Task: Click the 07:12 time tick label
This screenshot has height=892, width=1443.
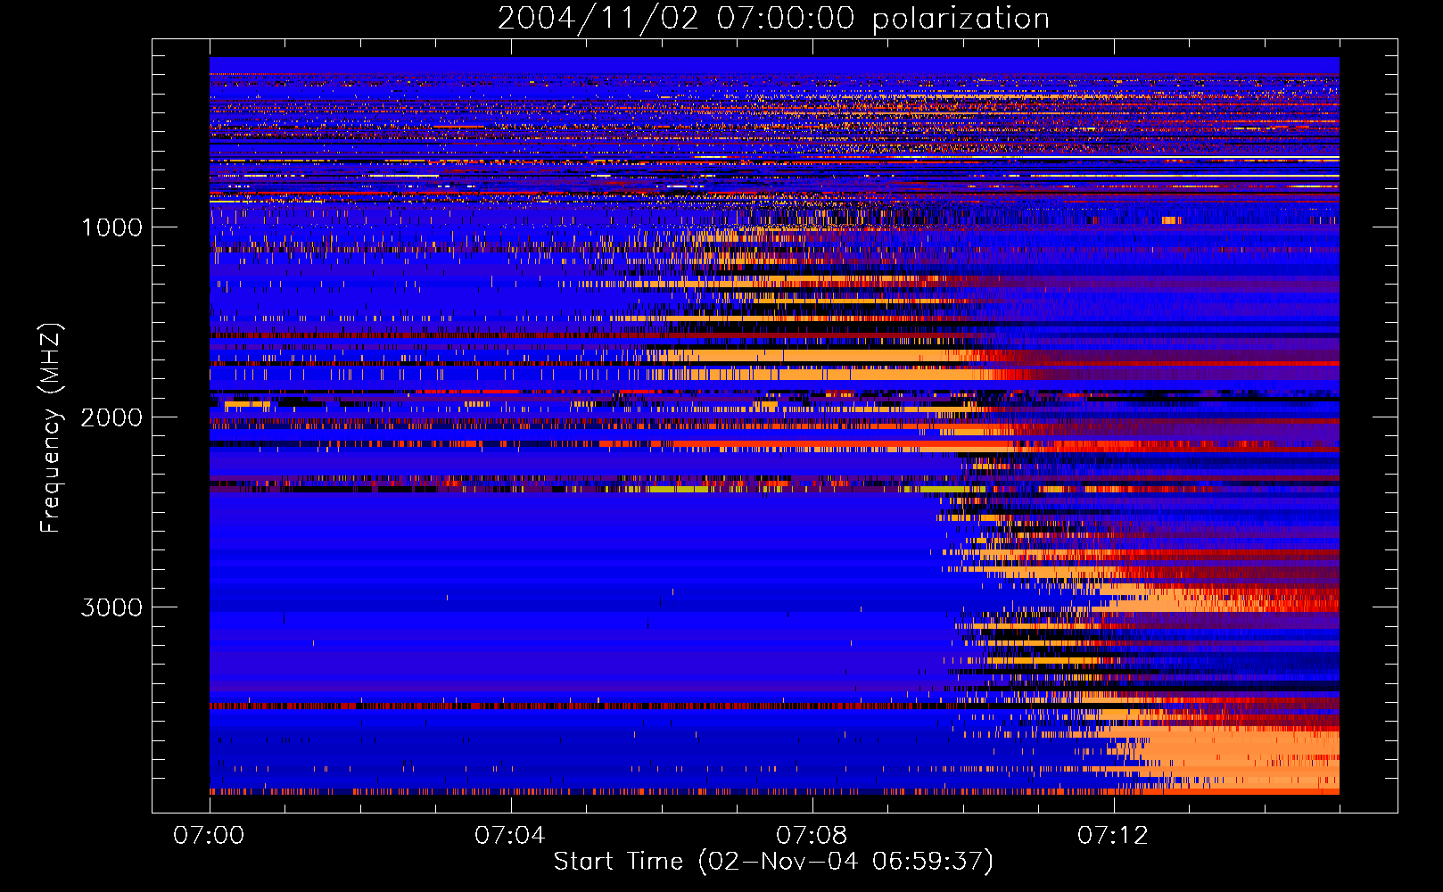Action: [x=1113, y=836]
